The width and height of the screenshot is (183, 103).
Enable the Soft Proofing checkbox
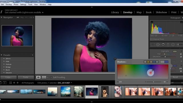pyautogui.click(x=51, y=77)
